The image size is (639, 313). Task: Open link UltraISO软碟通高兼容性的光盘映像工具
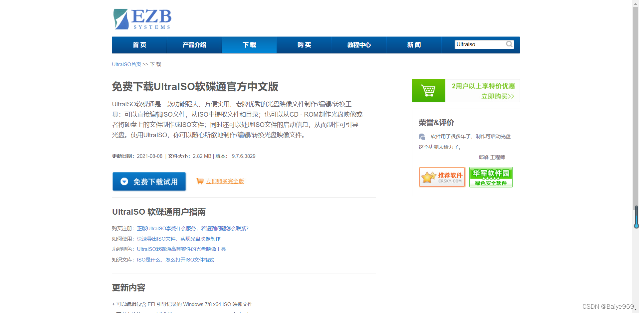click(181, 249)
